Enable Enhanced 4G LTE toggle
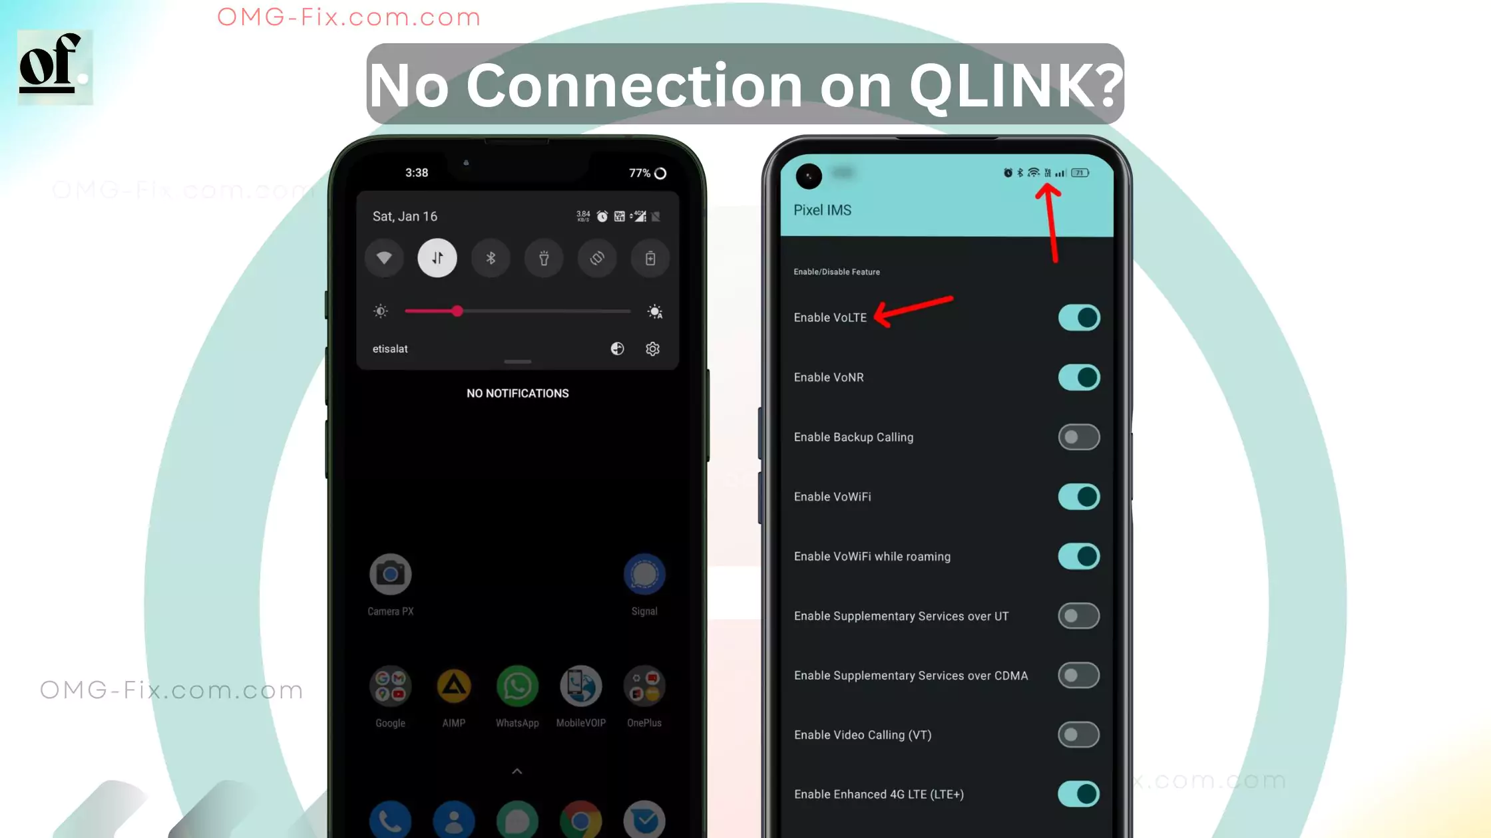Viewport: 1491px width, 838px height. click(x=1078, y=794)
